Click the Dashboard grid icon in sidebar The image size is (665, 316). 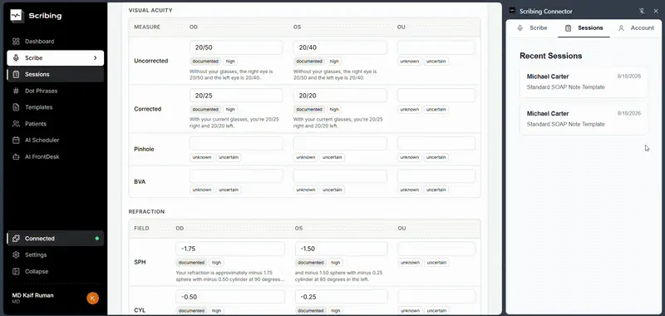tap(16, 42)
